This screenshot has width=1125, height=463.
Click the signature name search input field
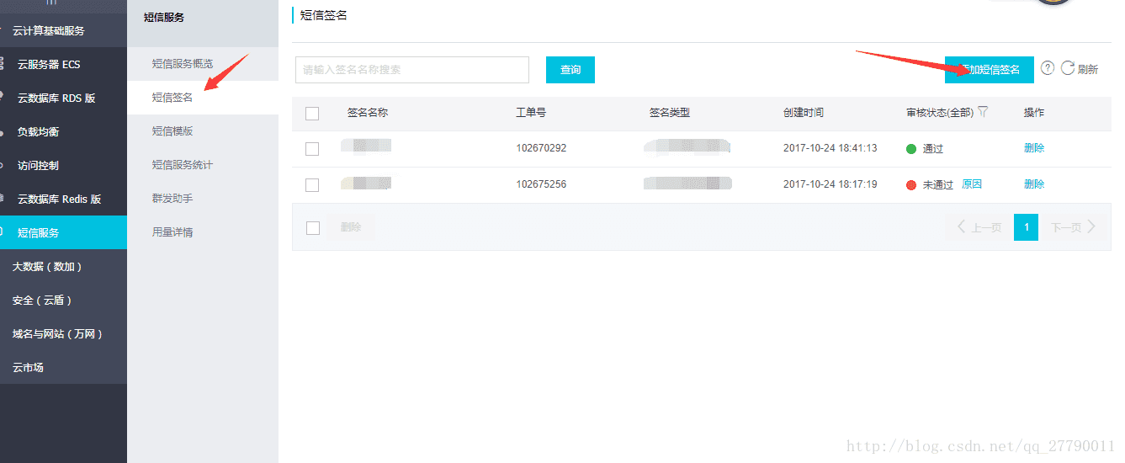click(x=411, y=70)
